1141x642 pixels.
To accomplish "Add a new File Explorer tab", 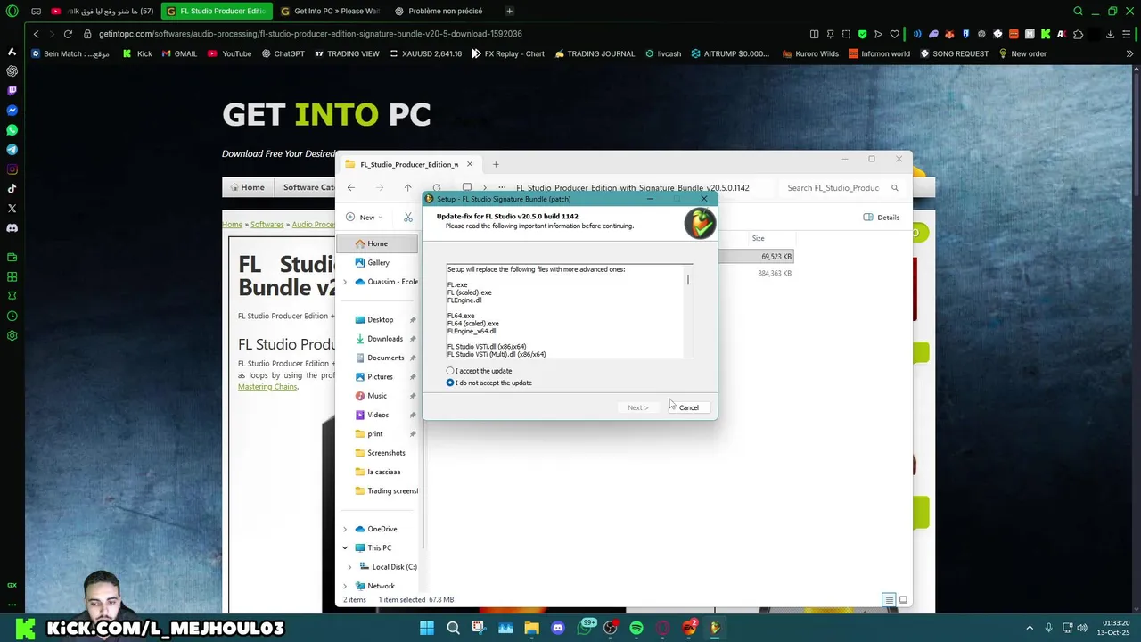I will pos(496,164).
